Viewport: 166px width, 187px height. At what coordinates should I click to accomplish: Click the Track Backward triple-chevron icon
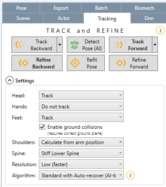(20, 45)
